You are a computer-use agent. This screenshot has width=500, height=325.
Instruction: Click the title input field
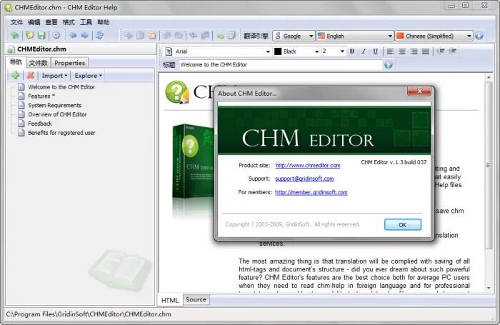pos(281,65)
